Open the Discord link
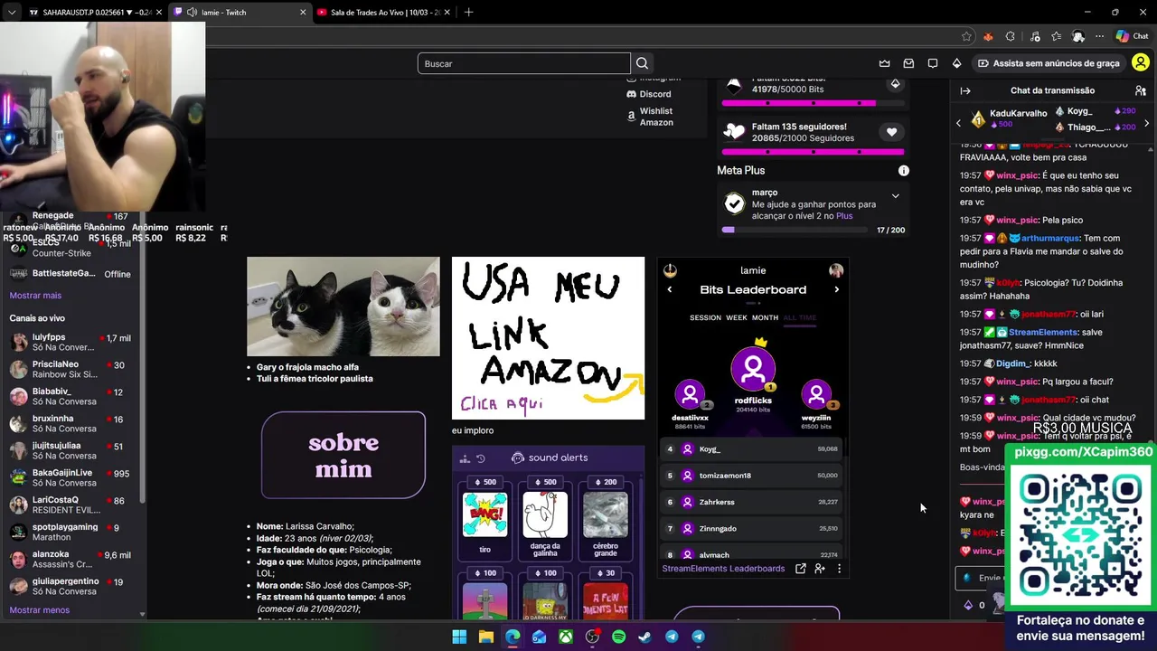1157x651 pixels. point(649,94)
